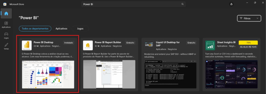Click the "Modernize and extend your SAP GUI" description
Screen dimensions: 266x94
tap(170, 55)
